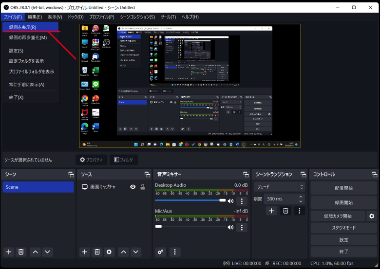Increase 期間 duration with up stepper

tap(301, 197)
